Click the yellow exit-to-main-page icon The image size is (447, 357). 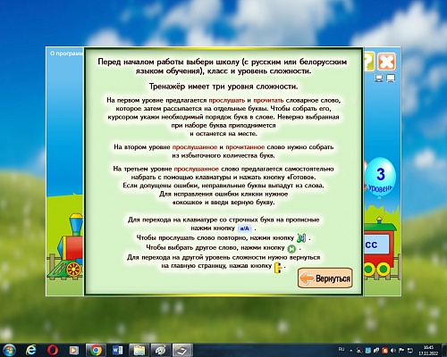pos(278,267)
